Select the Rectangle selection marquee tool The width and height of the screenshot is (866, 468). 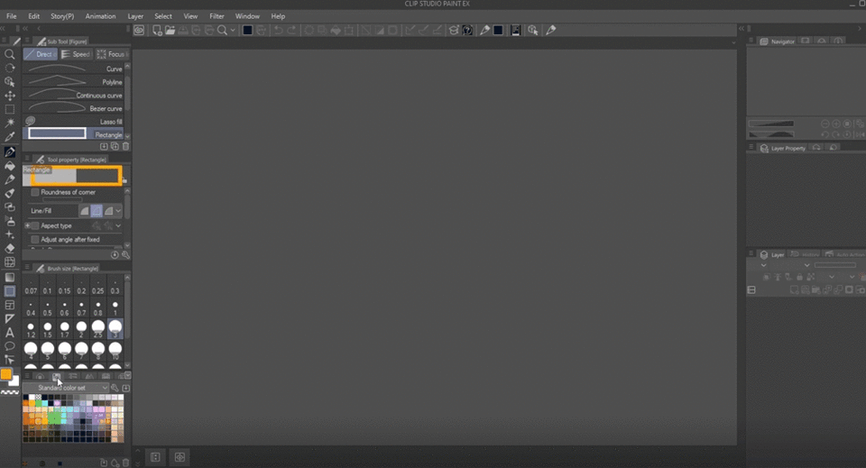click(9, 109)
